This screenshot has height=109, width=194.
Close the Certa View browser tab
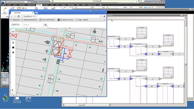[33, 13]
